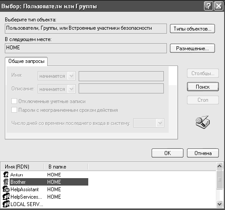Viewport: 225px width, 210px height.
Task: Switch to the Общие запросы tab
Action: click(x=26, y=61)
